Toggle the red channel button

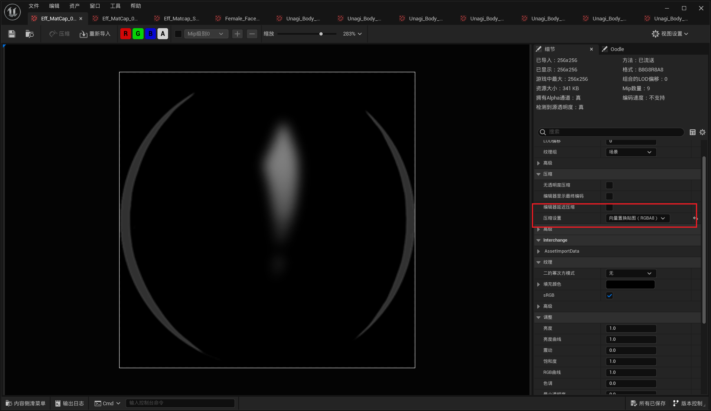[x=126, y=34]
